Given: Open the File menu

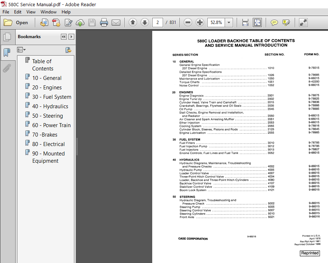Looking at the screenshot, I should point(6,12).
